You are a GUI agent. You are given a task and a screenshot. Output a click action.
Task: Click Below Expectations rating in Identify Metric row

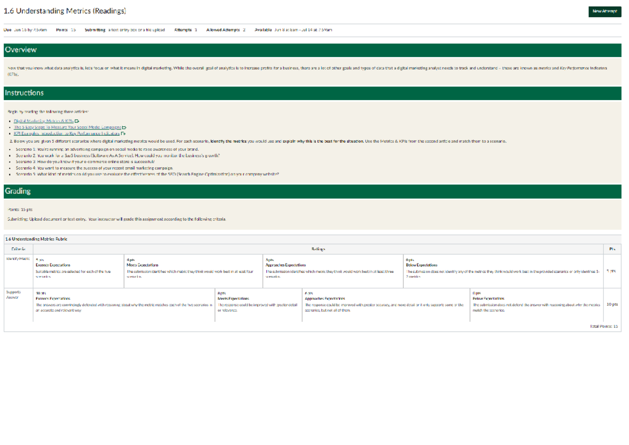[x=421, y=265]
